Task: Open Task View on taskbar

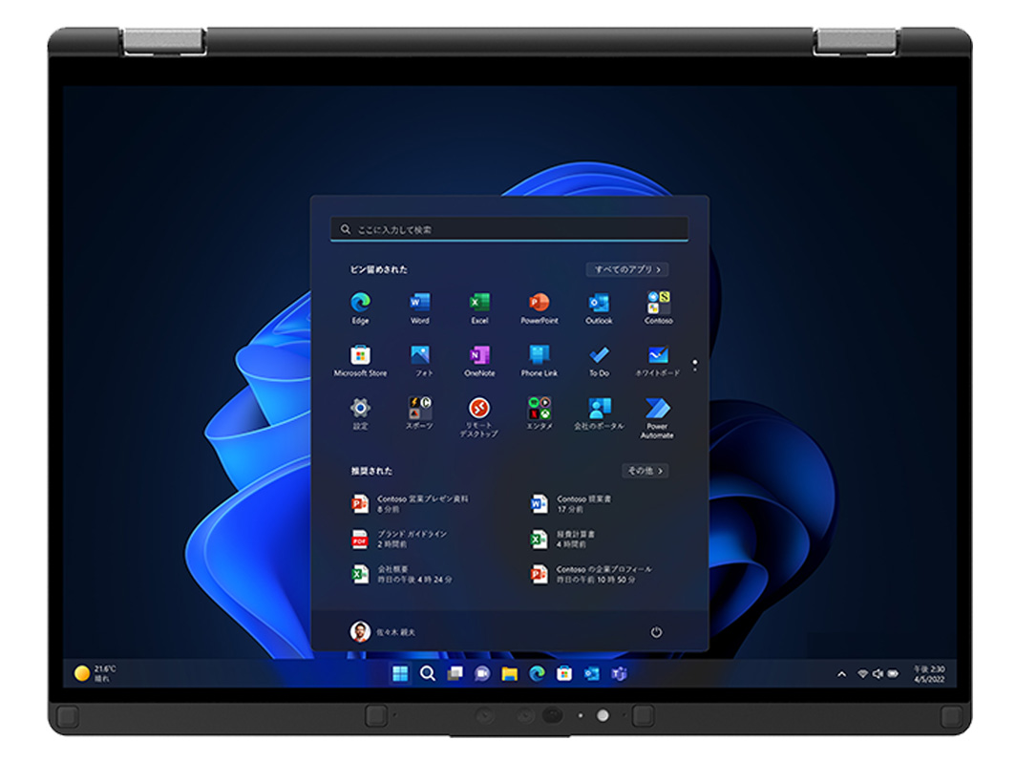Action: point(455,674)
